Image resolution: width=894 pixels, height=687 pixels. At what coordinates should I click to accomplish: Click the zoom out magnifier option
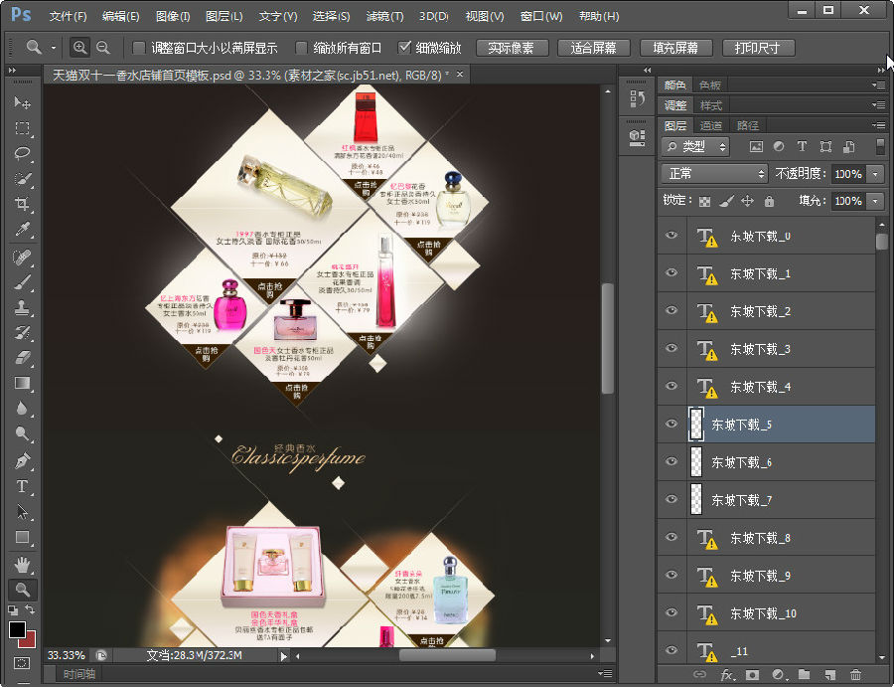tap(102, 47)
